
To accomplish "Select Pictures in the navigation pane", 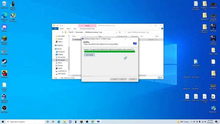I will tap(59, 65).
